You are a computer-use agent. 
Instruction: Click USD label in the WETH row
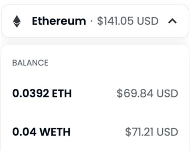click(x=167, y=132)
